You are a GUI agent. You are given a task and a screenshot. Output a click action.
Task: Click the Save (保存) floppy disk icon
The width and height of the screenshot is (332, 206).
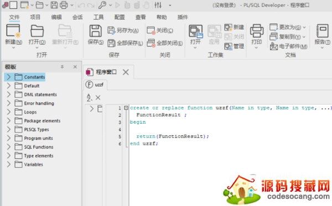[x=96, y=31]
